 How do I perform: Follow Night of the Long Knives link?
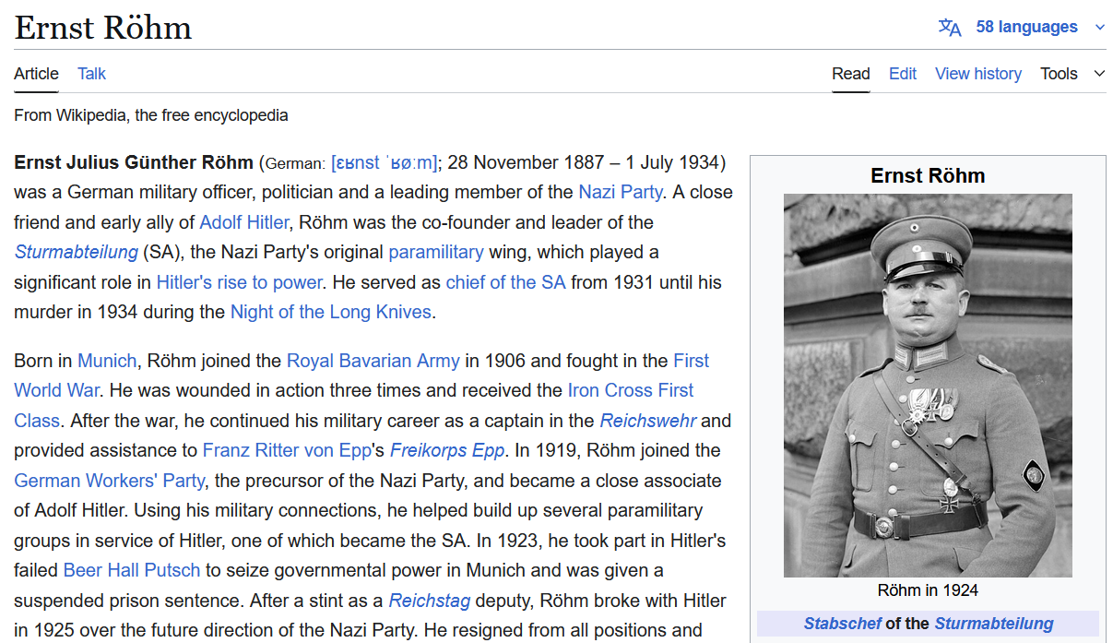[330, 312]
